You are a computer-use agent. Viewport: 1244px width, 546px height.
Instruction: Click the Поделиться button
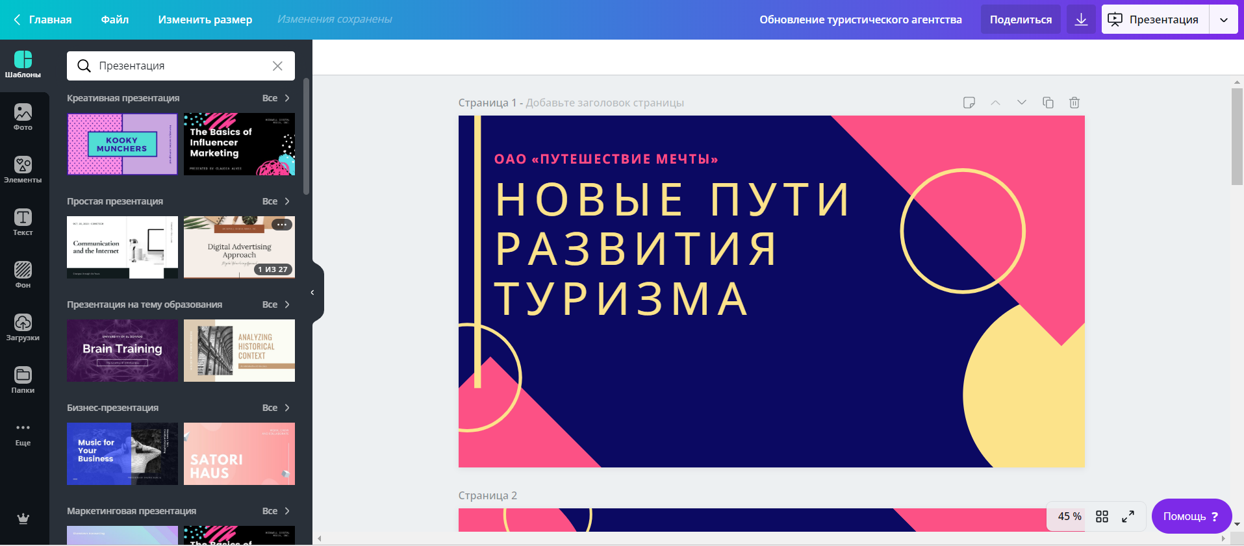(x=1021, y=19)
